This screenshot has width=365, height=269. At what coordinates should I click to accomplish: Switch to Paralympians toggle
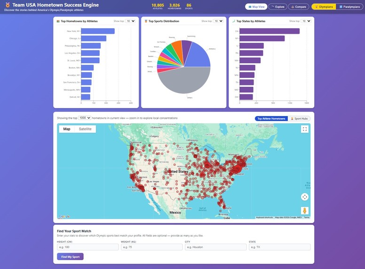point(349,7)
